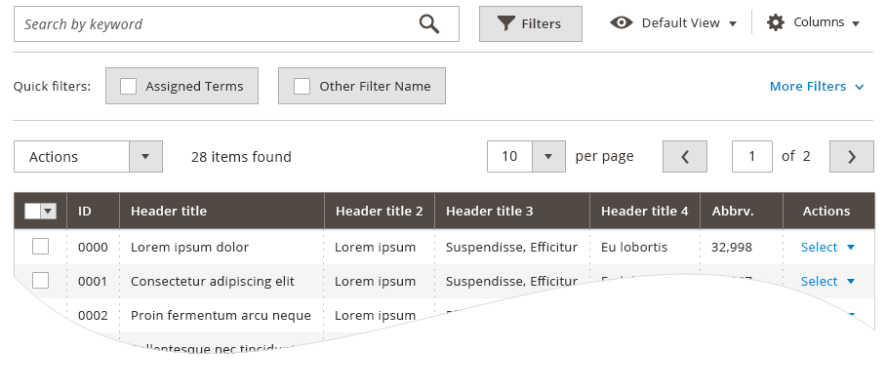
Task: Open the select-all dropdown arrow in header
Action: click(x=48, y=211)
